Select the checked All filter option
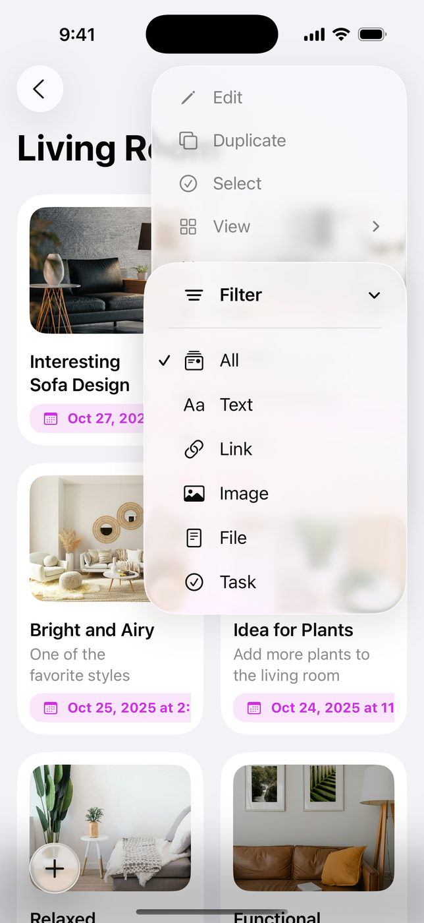Viewport: 424px width, 923px height. 229,361
